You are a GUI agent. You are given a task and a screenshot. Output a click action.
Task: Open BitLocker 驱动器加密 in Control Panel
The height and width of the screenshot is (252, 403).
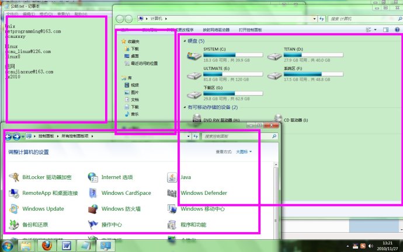[40, 177]
